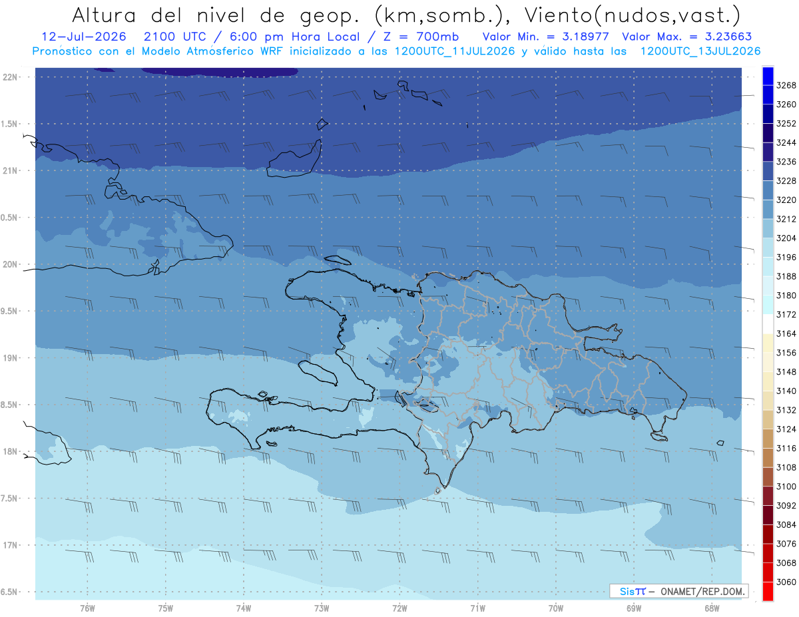Click the 75W longitude axis label
The image size is (799, 617).
[x=166, y=608]
